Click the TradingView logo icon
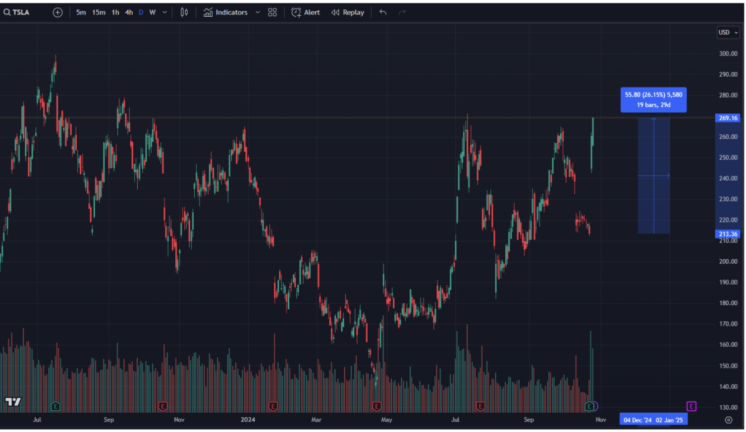Image resolution: width=746 pixels, height=432 pixels. point(13,401)
